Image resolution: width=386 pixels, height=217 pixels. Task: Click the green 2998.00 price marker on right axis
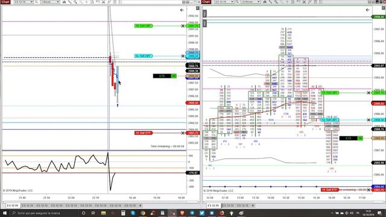click(x=379, y=17)
